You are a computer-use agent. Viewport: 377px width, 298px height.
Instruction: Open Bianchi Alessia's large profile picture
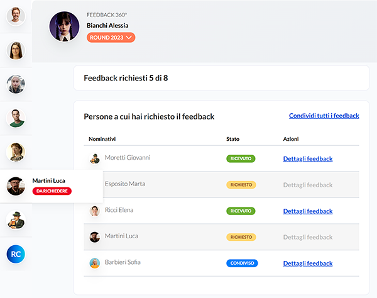(x=65, y=26)
